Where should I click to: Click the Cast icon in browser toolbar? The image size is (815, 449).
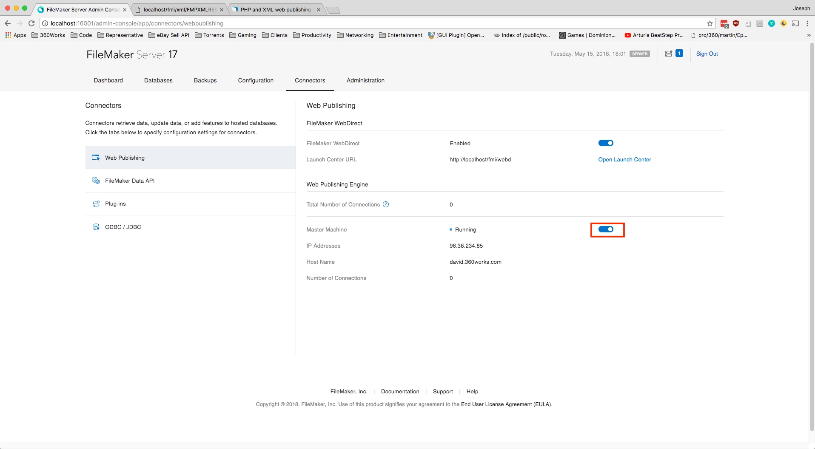click(795, 23)
